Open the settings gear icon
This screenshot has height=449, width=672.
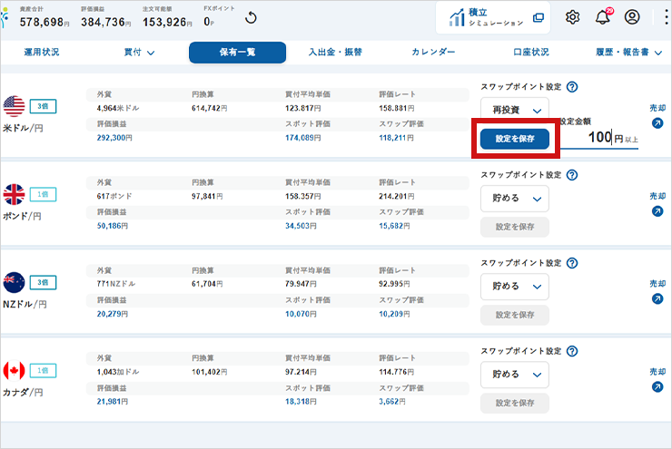(x=573, y=17)
